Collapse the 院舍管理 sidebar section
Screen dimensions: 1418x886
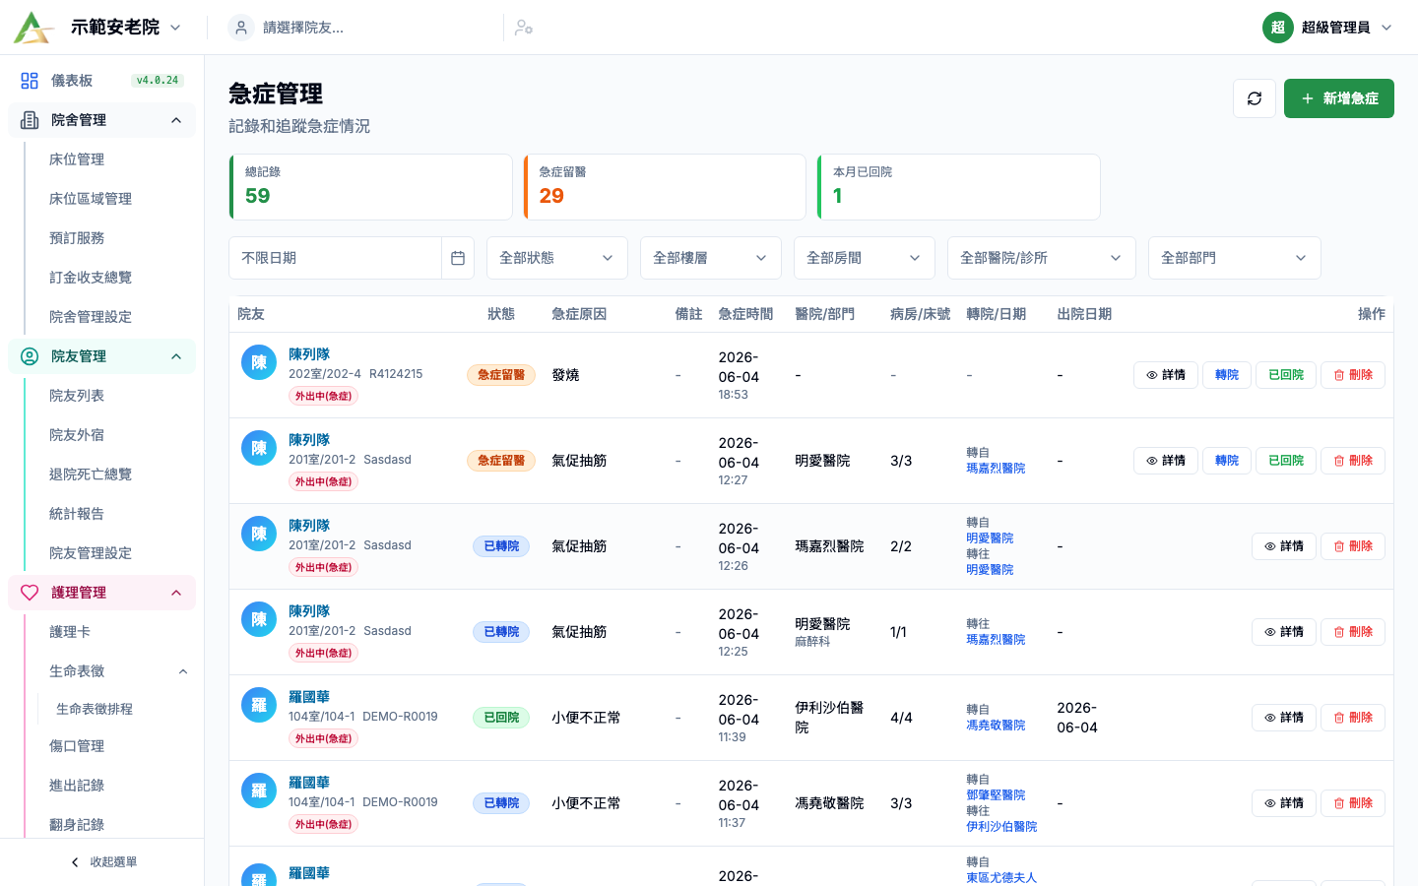click(101, 120)
